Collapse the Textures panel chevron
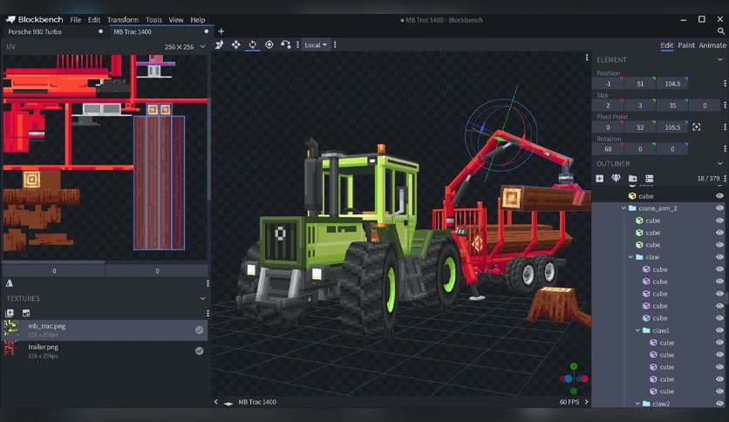Viewport: 729px width, 422px height. click(x=202, y=298)
